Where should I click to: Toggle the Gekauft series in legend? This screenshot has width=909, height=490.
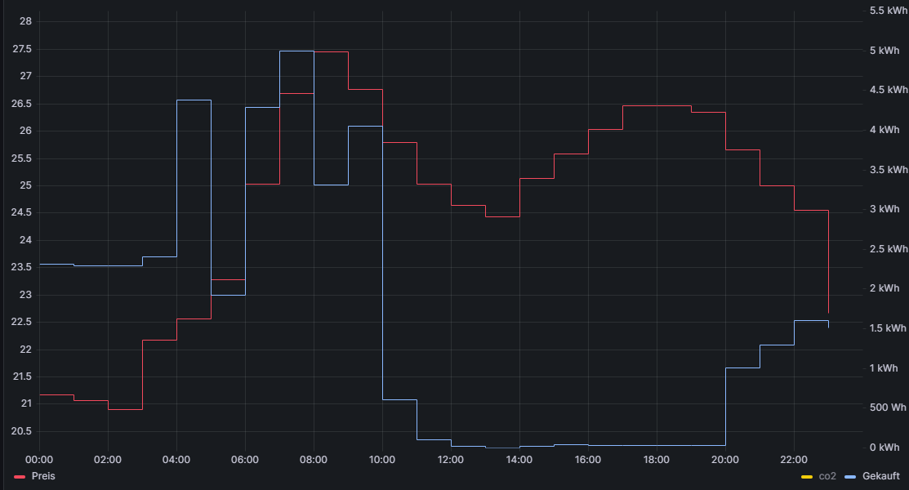coord(880,476)
